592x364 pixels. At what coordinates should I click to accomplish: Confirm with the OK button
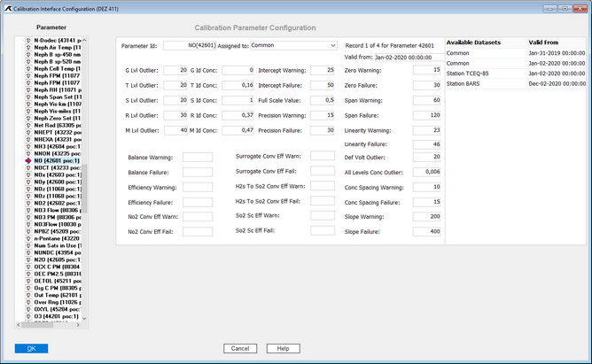31,349
